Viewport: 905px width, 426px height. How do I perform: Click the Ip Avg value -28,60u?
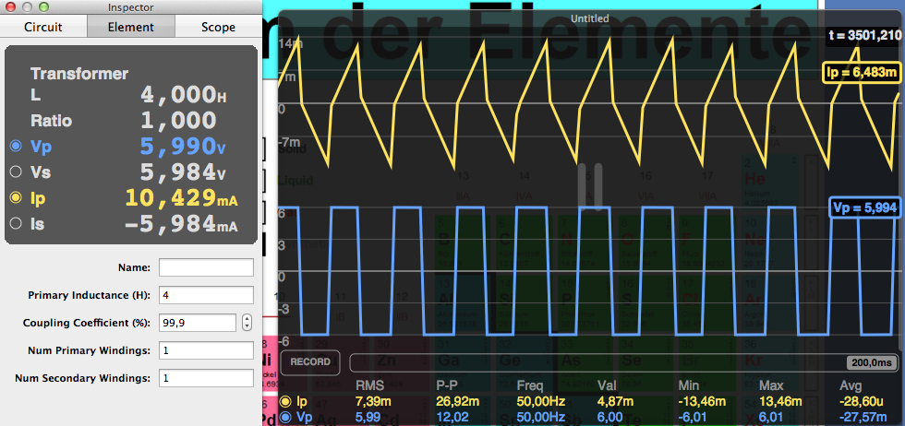pos(860,402)
